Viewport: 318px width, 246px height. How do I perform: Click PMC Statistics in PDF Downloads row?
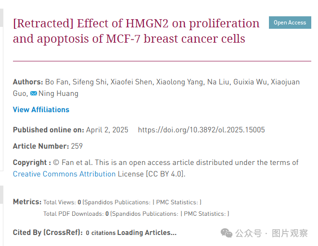pyautogui.click(x=205, y=214)
